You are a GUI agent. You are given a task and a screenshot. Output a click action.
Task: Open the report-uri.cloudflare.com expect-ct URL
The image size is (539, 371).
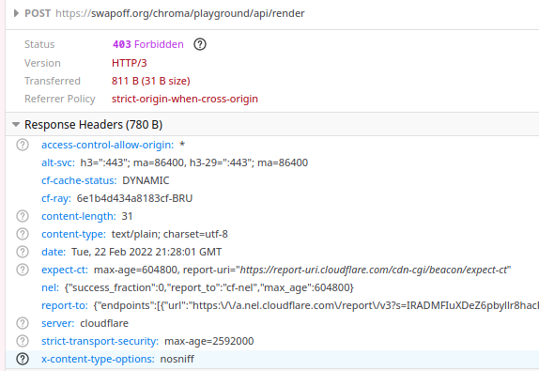[x=374, y=270]
